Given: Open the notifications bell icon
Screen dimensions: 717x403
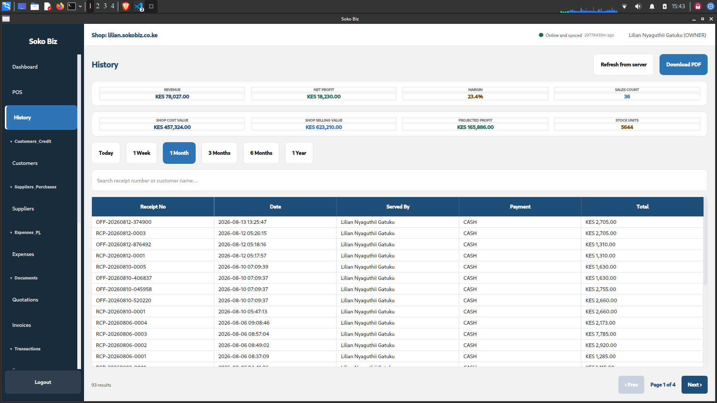Looking at the screenshot, I should pos(652,6).
